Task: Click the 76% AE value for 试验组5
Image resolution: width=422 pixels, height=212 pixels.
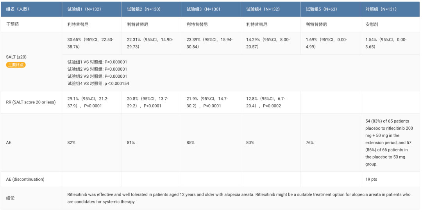Action: [x=310, y=143]
